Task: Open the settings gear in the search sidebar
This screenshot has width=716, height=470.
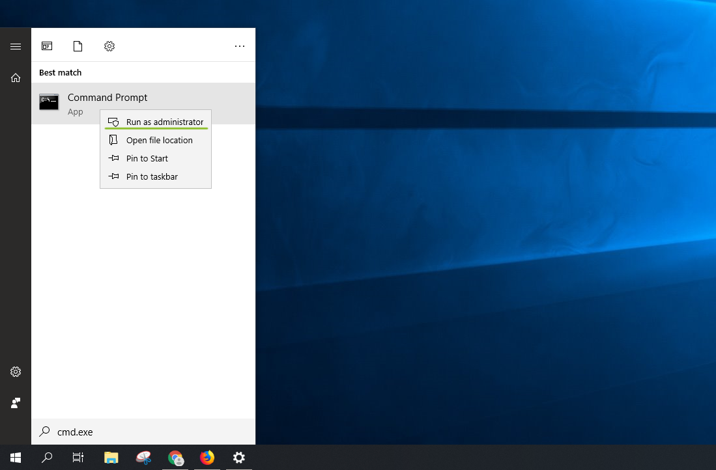Action: pyautogui.click(x=16, y=372)
